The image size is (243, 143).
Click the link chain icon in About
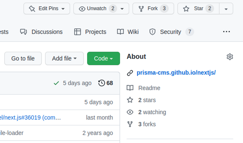pos(130,73)
